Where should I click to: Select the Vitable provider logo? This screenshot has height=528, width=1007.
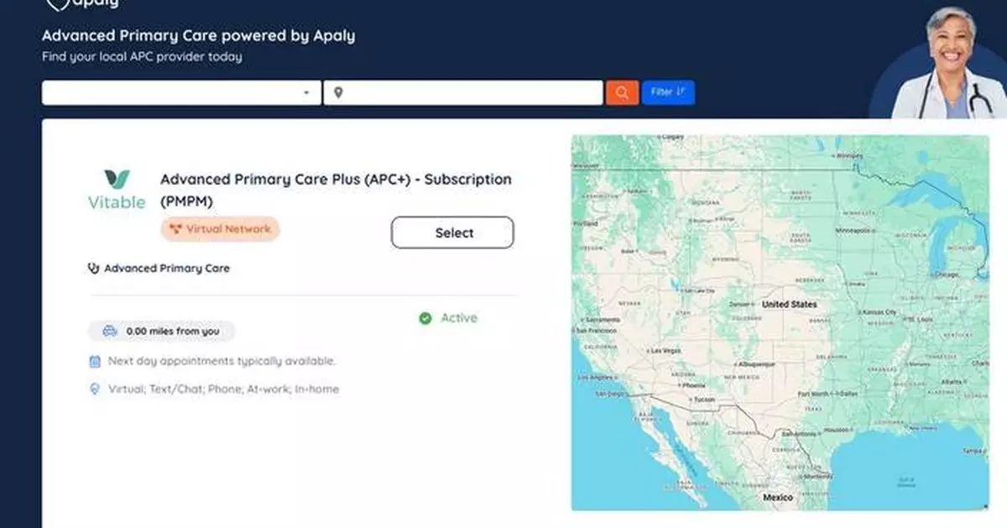pyautogui.click(x=116, y=187)
